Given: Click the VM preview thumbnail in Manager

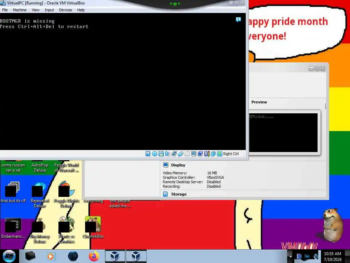Looking at the screenshot, I should 283,133.
